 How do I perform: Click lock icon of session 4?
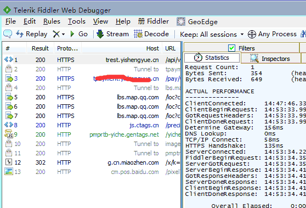point(9,87)
